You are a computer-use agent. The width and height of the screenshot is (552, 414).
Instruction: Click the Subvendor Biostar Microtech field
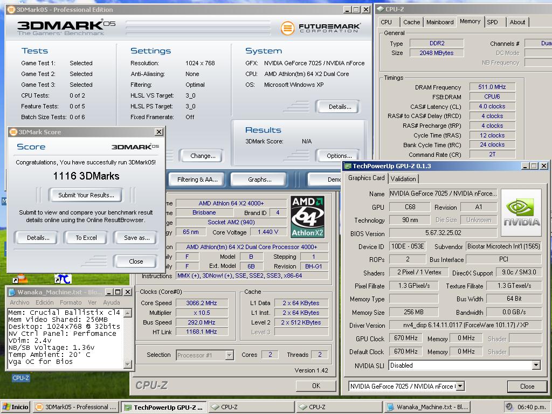tap(504, 246)
